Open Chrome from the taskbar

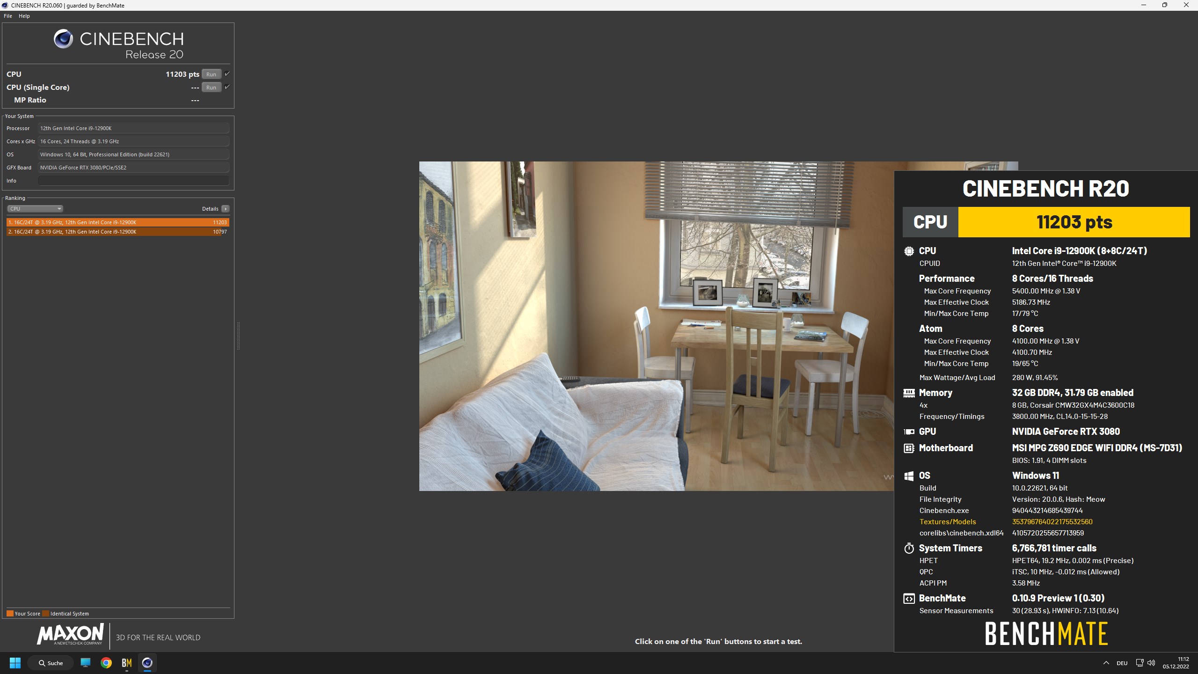(x=106, y=663)
